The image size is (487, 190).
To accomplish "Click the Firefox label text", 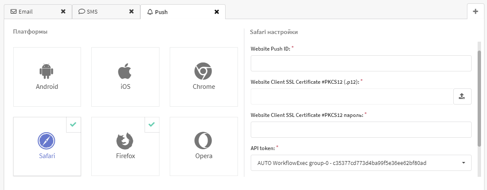I will point(125,156).
